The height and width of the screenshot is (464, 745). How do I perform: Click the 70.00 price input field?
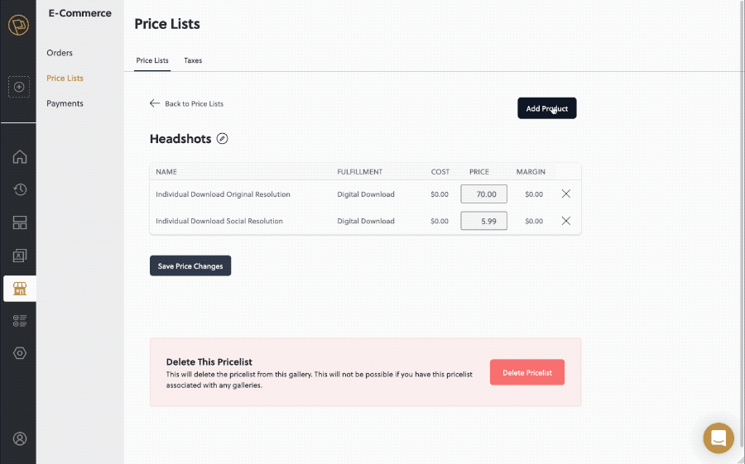[x=484, y=194]
